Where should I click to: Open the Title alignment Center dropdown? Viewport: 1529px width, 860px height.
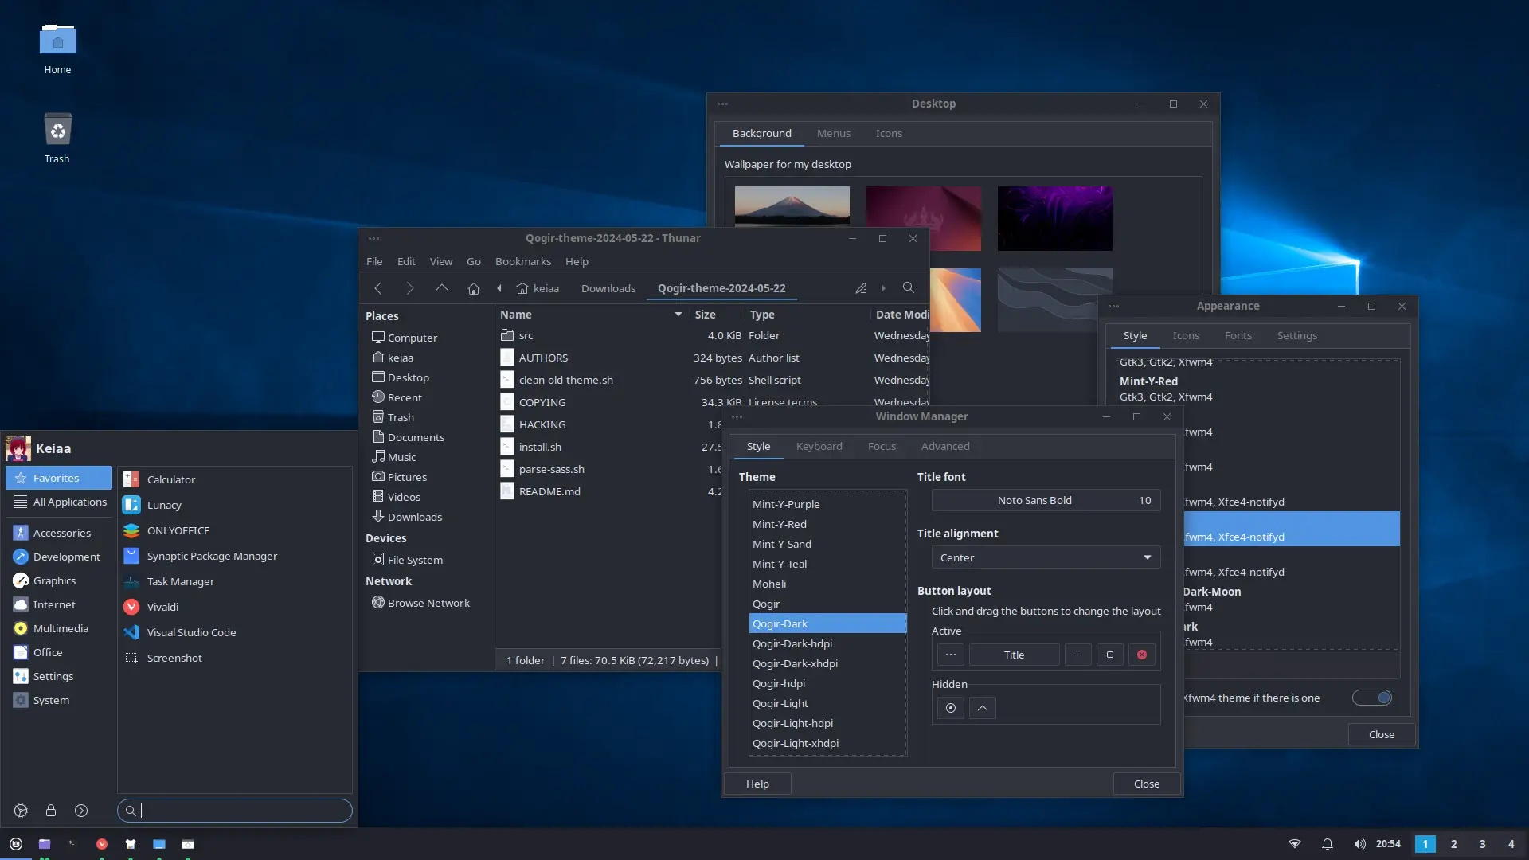(x=1045, y=557)
